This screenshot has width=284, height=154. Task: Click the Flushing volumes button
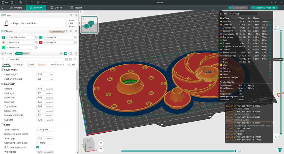point(57,31)
